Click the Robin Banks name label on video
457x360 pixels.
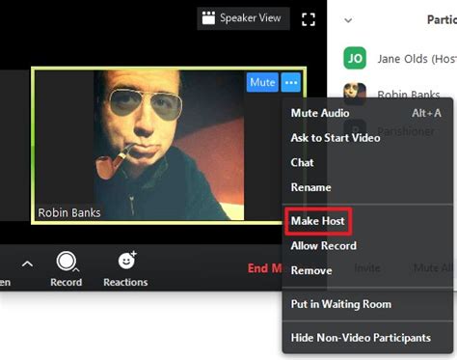(69, 212)
